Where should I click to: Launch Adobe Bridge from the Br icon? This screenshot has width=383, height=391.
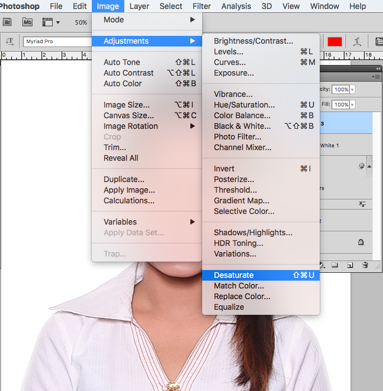click(x=7, y=22)
